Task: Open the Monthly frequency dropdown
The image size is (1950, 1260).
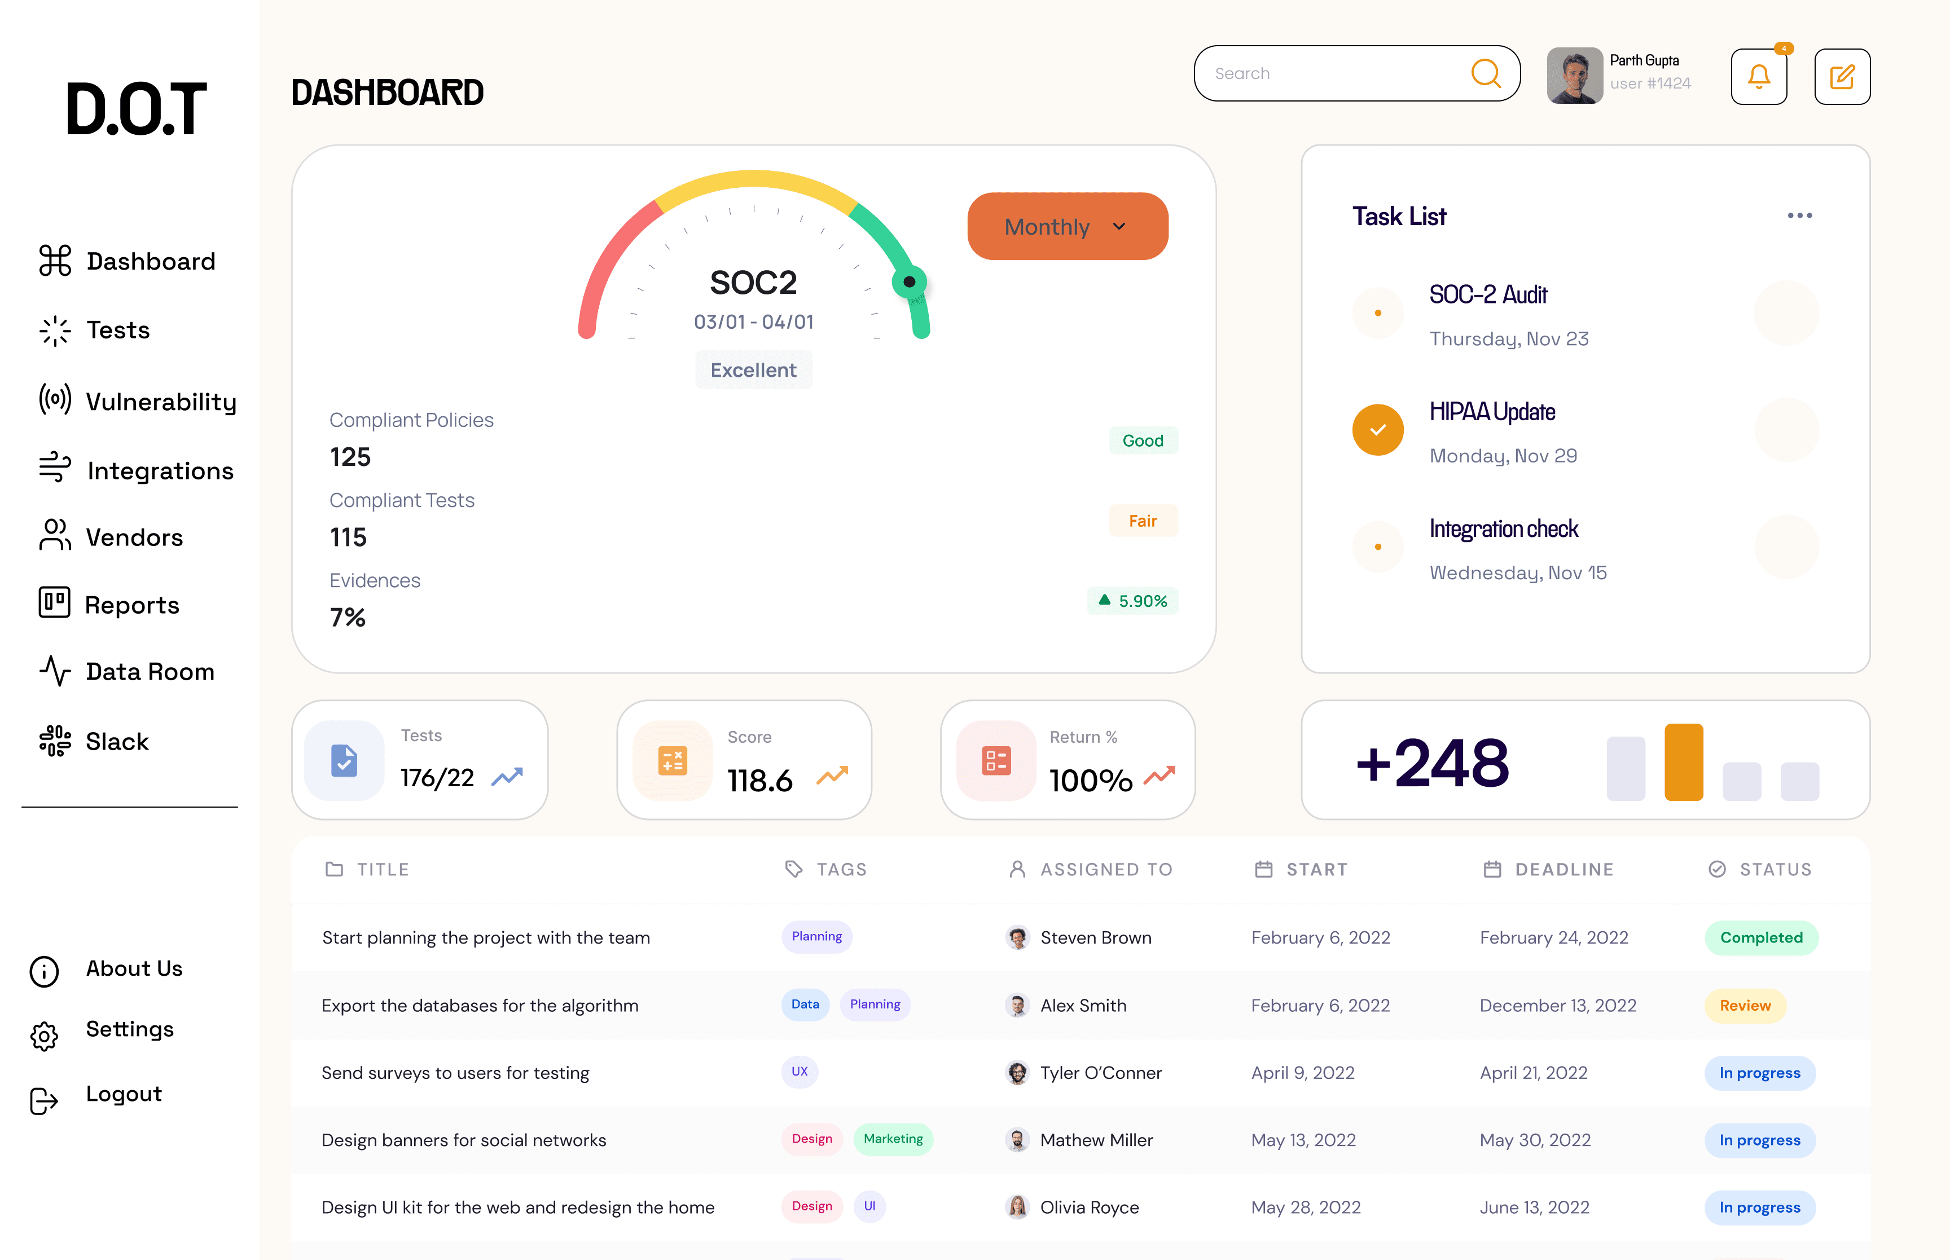Action: coord(1067,226)
